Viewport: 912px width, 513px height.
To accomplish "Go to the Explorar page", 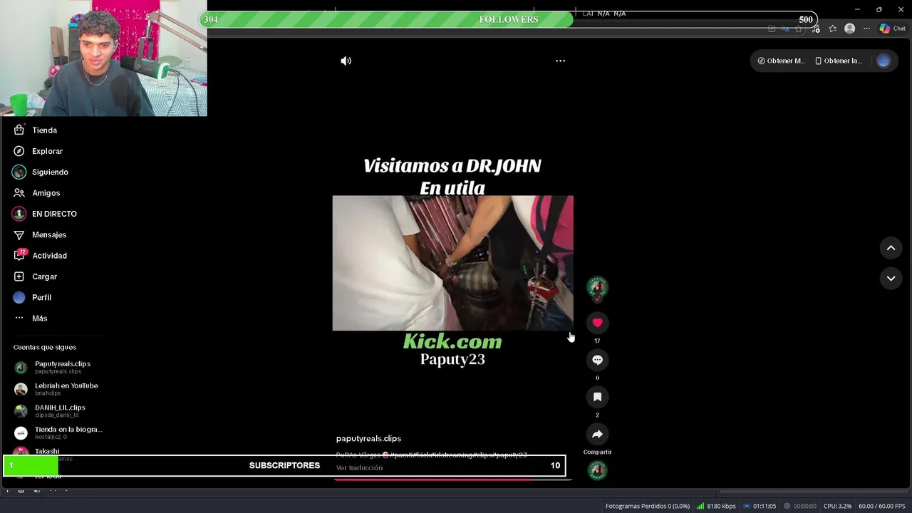I will (38, 151).
